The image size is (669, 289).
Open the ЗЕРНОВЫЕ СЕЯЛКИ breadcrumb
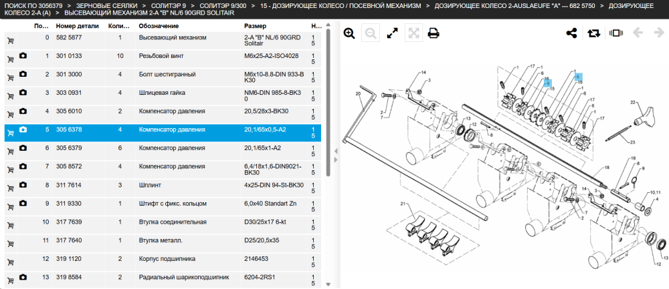tap(107, 6)
